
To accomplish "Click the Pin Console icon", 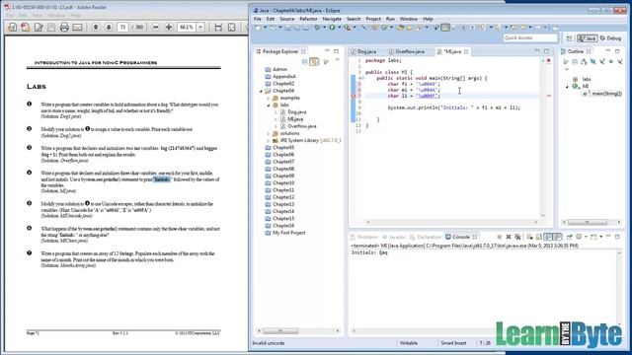I will click(x=569, y=237).
